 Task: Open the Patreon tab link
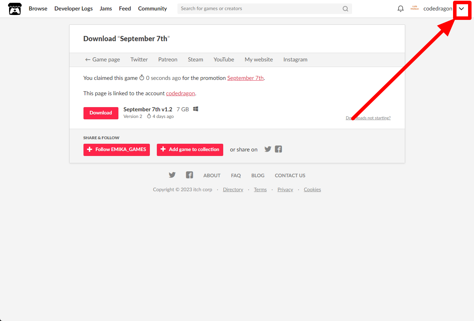pos(168,60)
